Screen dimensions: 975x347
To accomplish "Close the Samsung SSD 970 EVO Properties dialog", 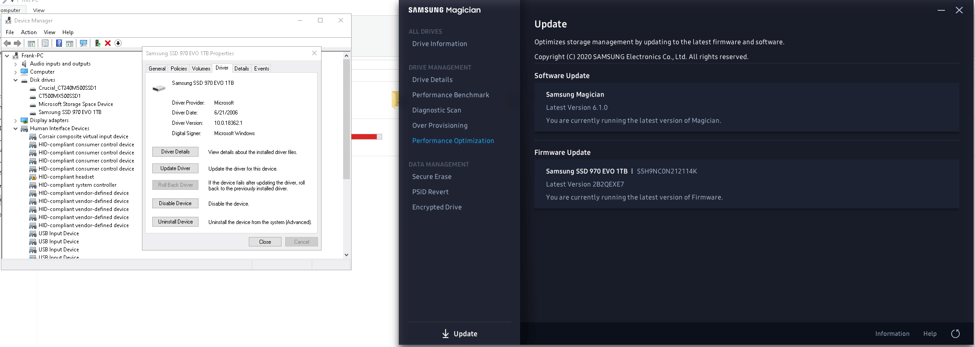I will point(314,53).
